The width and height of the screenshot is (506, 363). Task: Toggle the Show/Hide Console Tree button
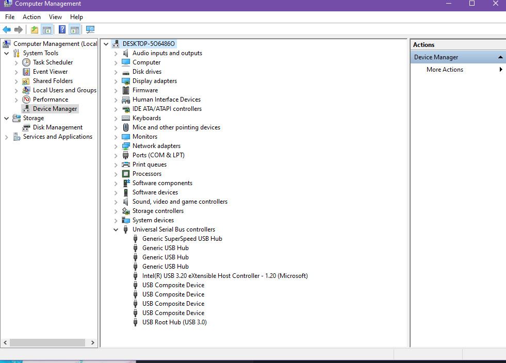coord(46,30)
